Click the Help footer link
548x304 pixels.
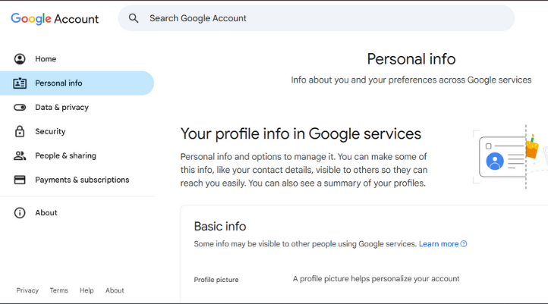pos(87,290)
